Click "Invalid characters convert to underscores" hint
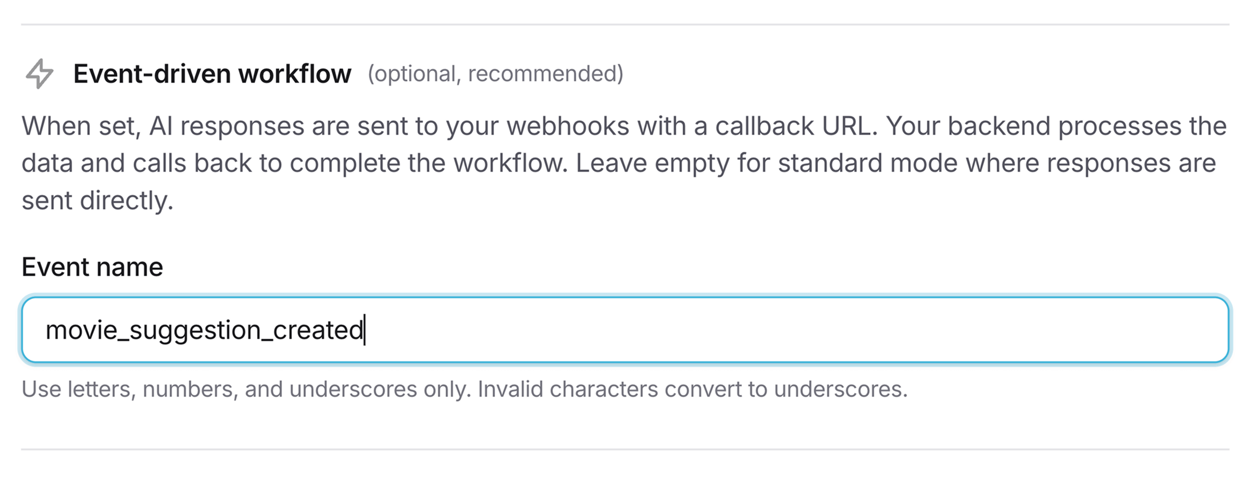The image size is (1249, 479). (x=692, y=389)
